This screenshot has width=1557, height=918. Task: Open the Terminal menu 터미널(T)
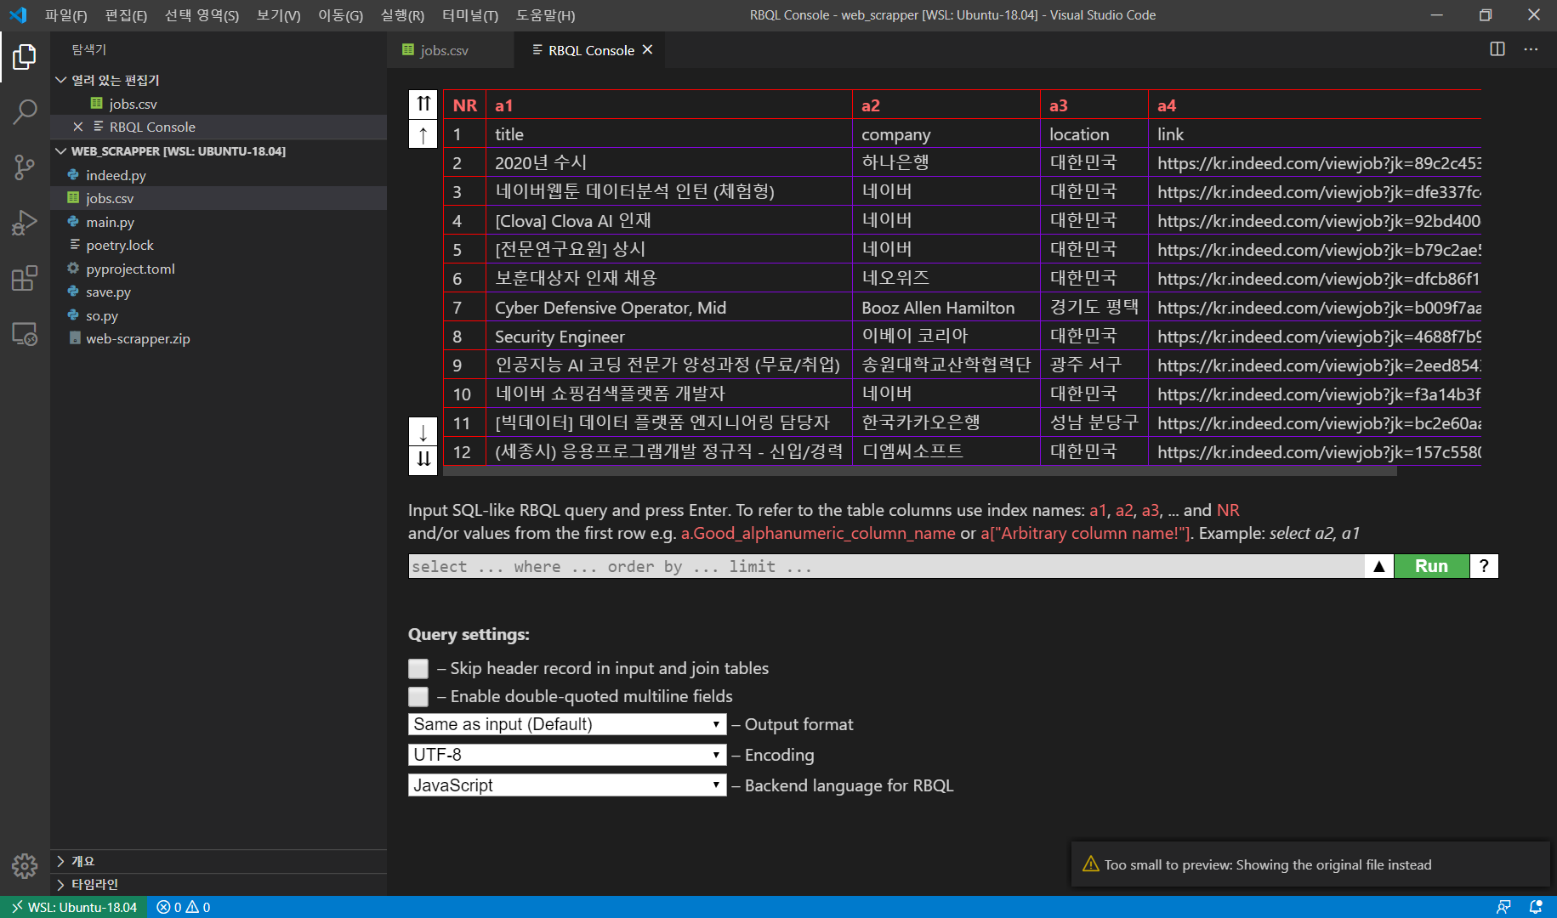coord(470,15)
